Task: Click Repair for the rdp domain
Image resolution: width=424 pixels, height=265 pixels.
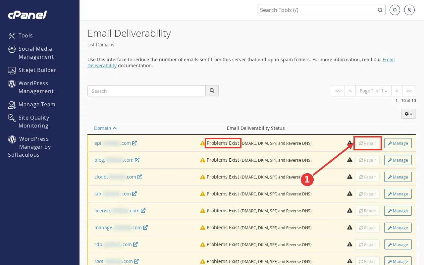Action: (x=368, y=244)
